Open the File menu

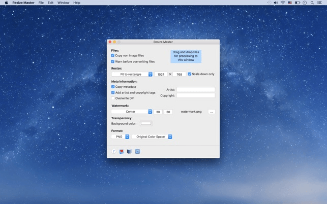coord(41,3)
